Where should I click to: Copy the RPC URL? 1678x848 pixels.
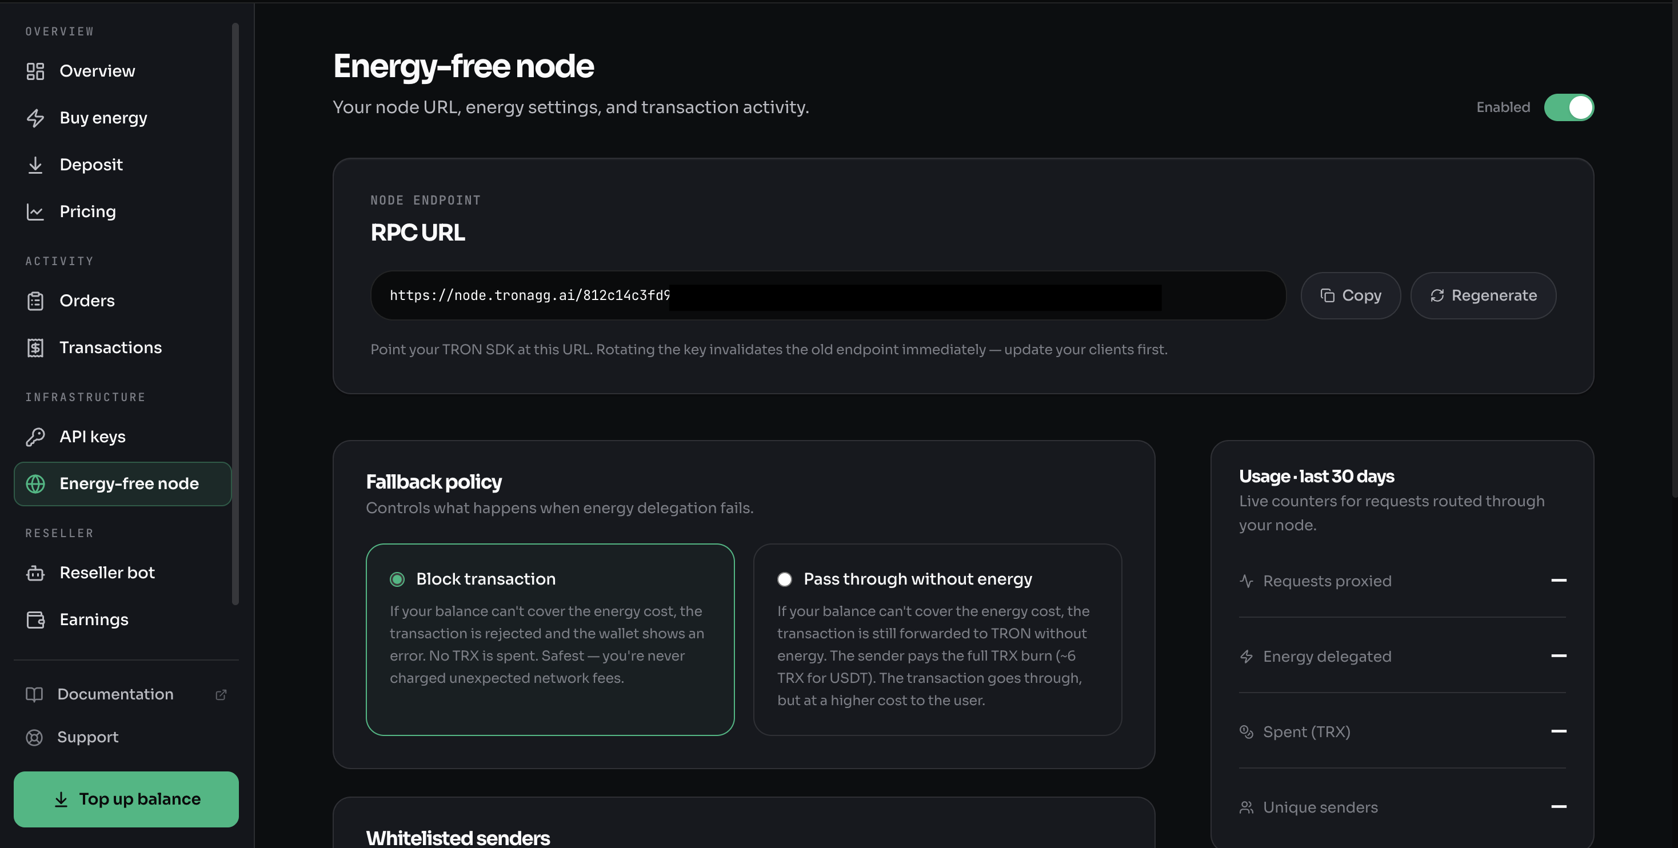[1351, 295]
